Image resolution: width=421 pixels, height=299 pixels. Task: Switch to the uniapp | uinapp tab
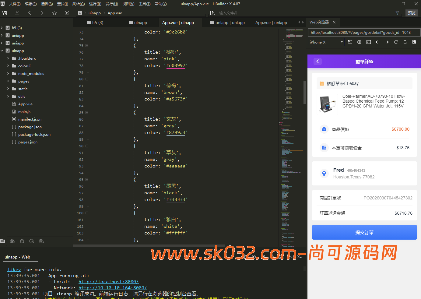click(x=230, y=23)
